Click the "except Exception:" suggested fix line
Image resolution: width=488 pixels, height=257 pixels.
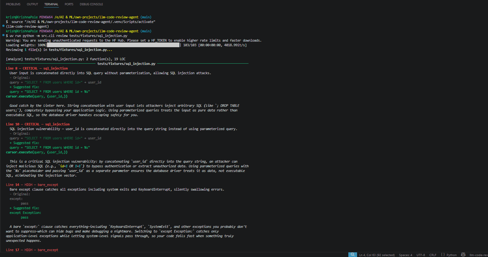25,213
